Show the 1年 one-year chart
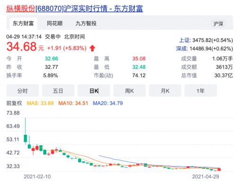Viewport: 236px width, 181px height. [201, 90]
